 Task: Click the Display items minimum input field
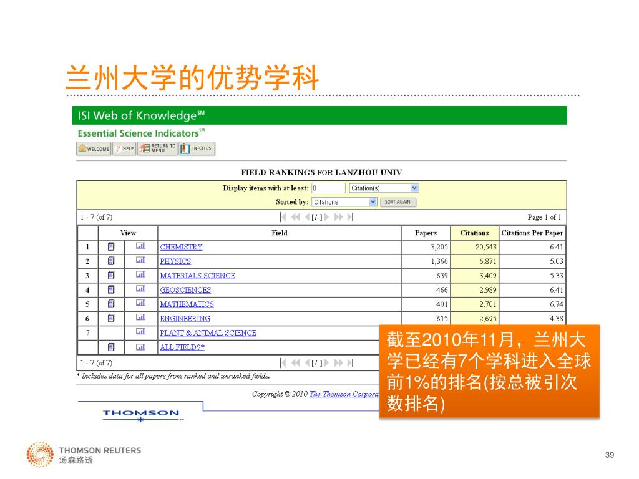[x=328, y=188]
